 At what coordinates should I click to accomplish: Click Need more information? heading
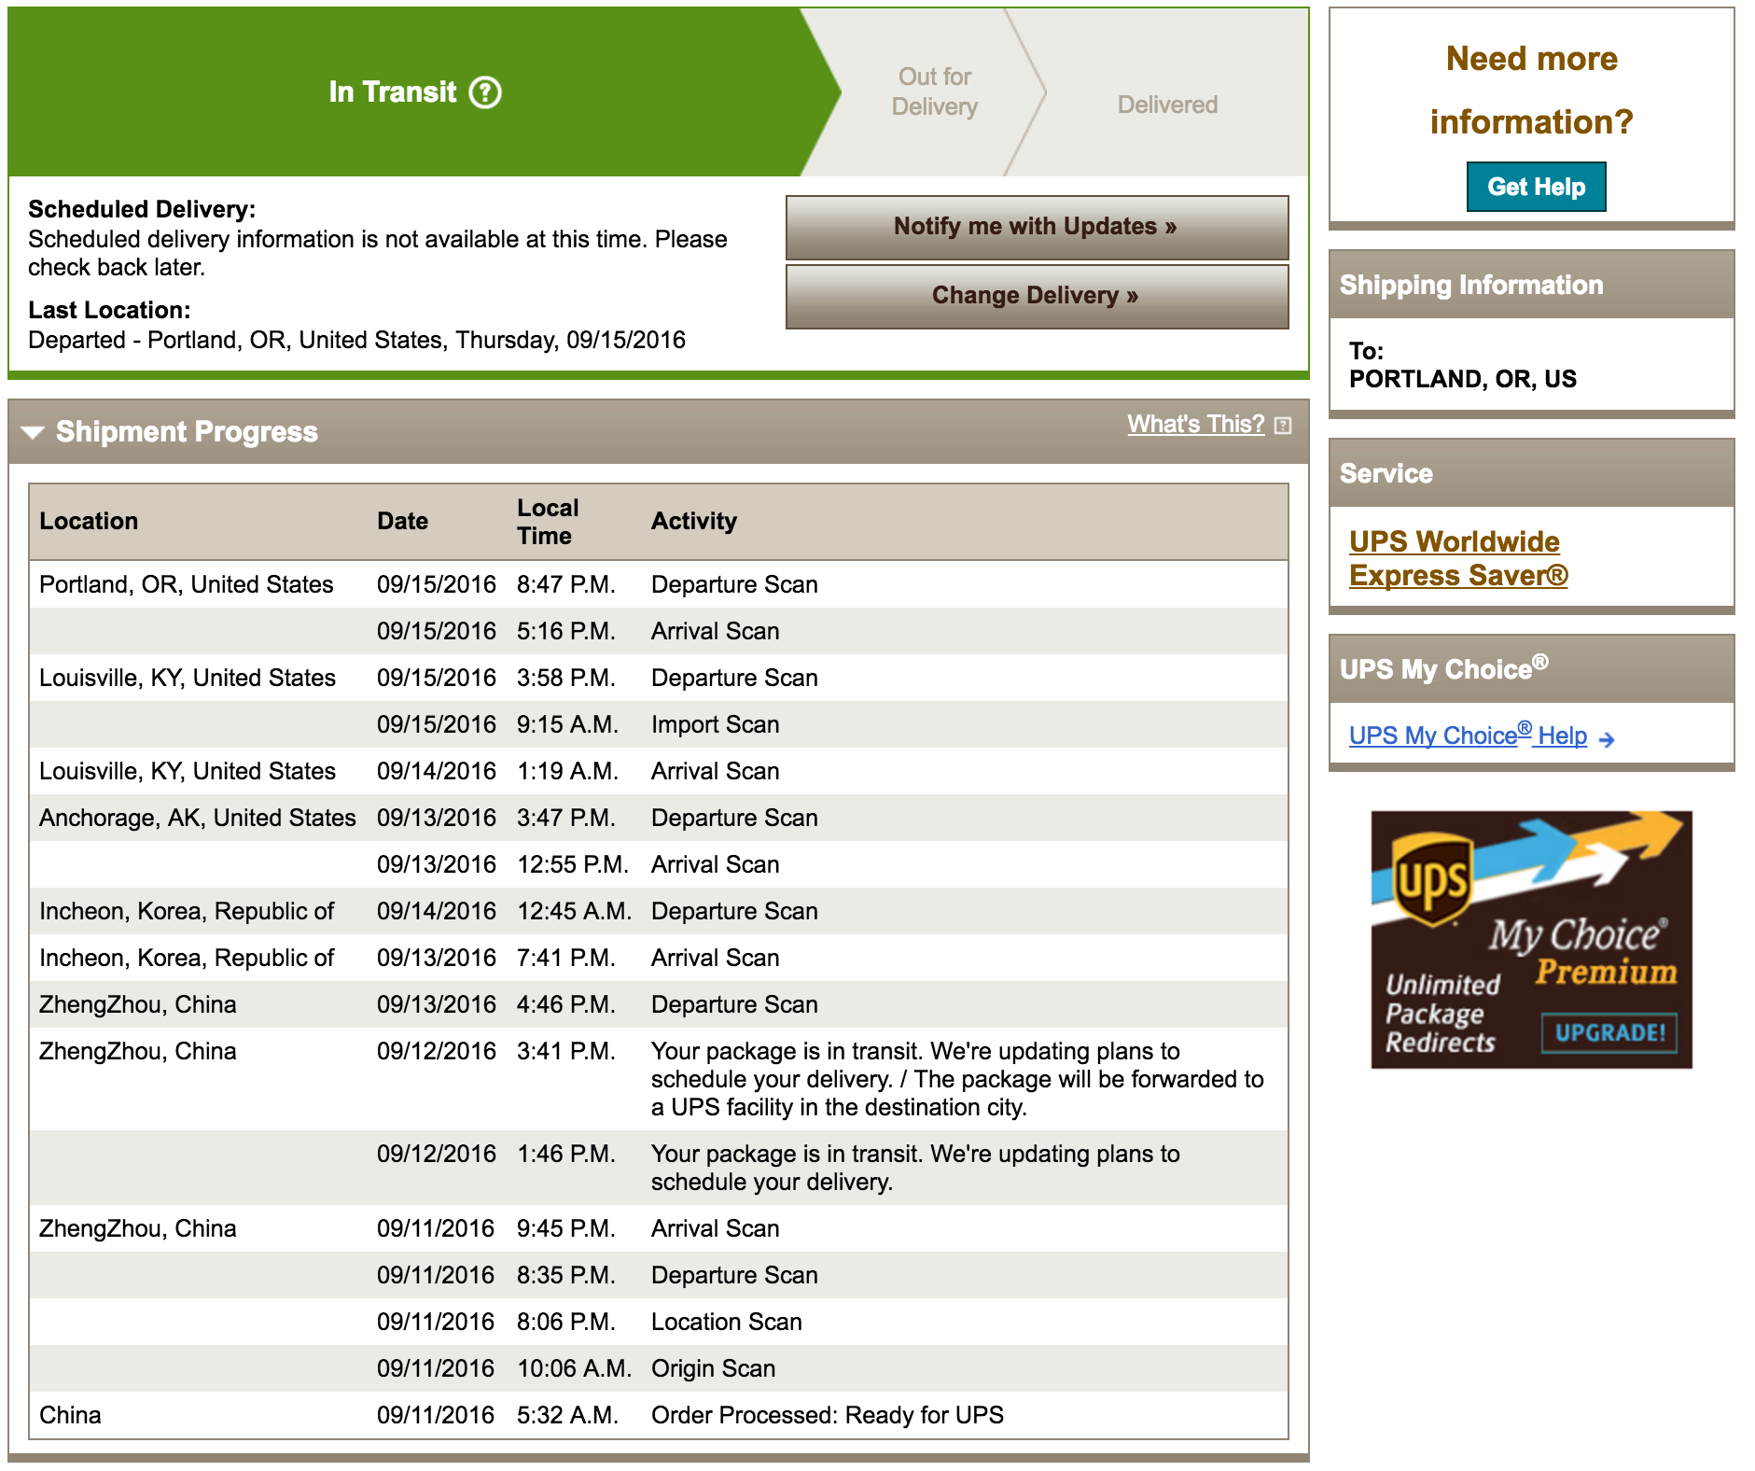(x=1531, y=91)
